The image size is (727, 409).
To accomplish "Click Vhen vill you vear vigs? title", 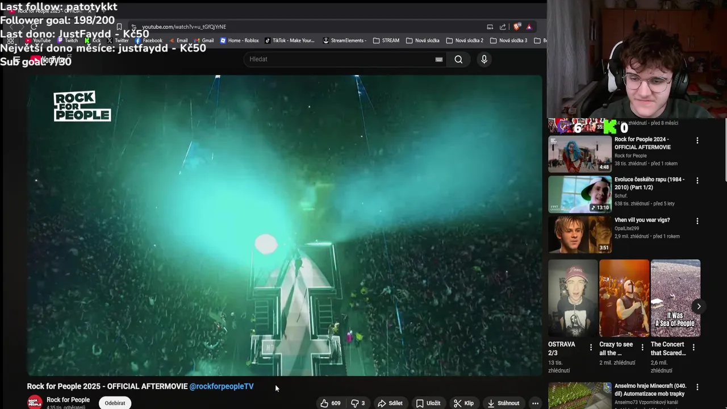I will [x=642, y=220].
